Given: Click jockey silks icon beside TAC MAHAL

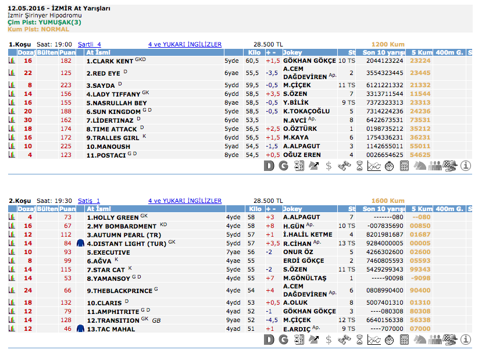Looking at the screenshot, I should point(80,329).
